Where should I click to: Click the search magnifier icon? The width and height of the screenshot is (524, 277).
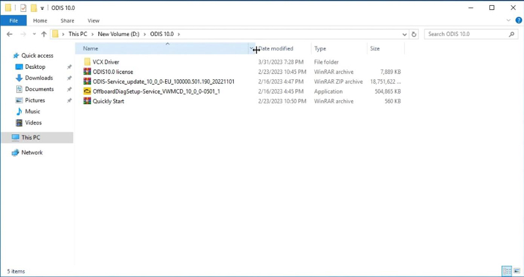pos(512,34)
